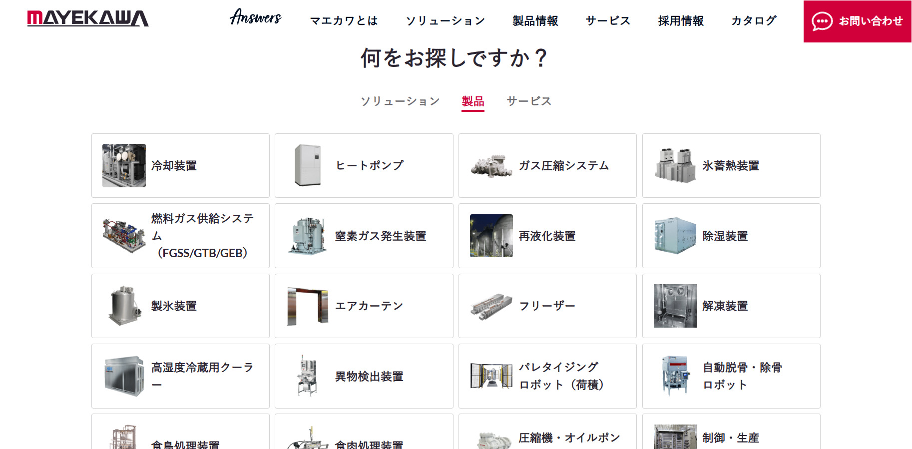Click the パレタイジングロボット image
Viewport: 912px width, 449px height.
pyautogui.click(x=491, y=376)
